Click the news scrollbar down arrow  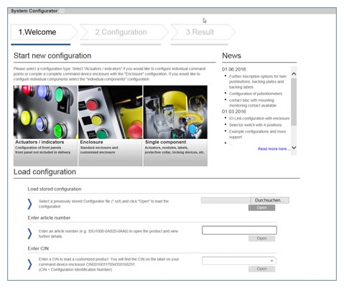coord(294,148)
